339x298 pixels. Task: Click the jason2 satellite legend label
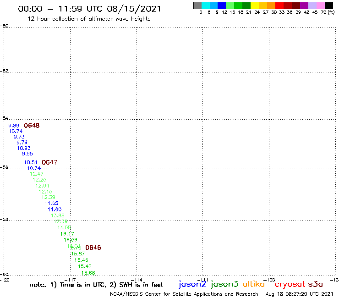tap(192, 284)
